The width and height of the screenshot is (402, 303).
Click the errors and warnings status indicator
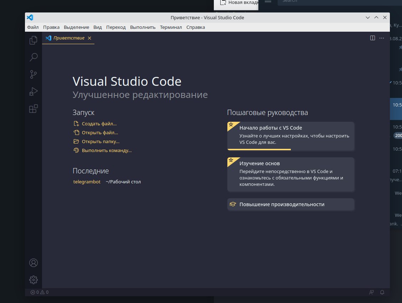tap(40, 292)
